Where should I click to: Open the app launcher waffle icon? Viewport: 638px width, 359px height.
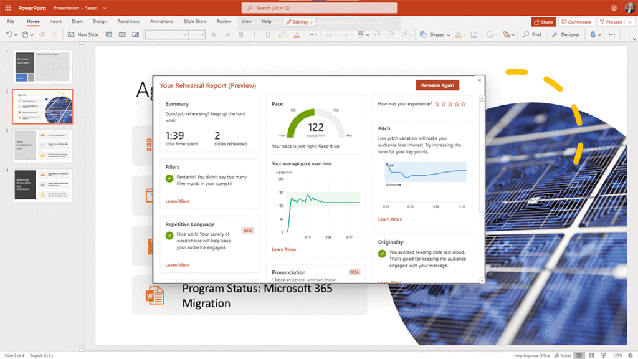pos(8,8)
